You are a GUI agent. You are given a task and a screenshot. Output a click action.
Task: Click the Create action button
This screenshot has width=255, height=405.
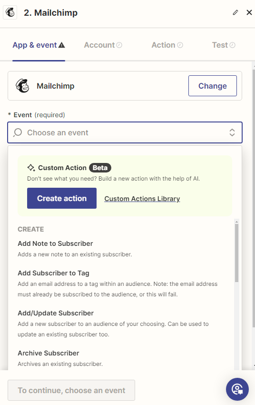point(62,198)
